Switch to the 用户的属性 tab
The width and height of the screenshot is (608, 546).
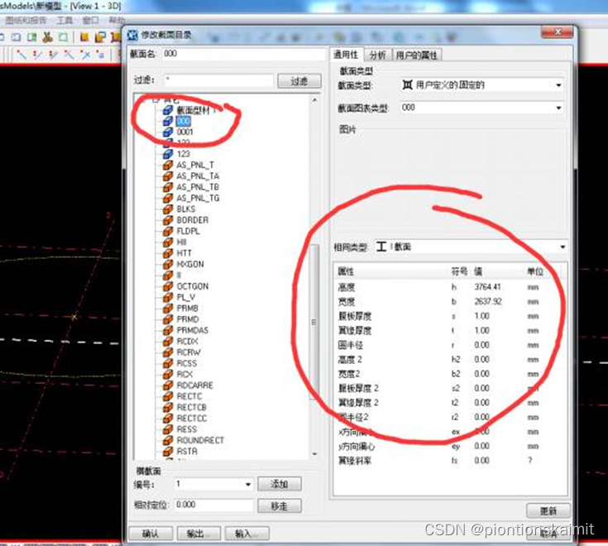click(417, 55)
